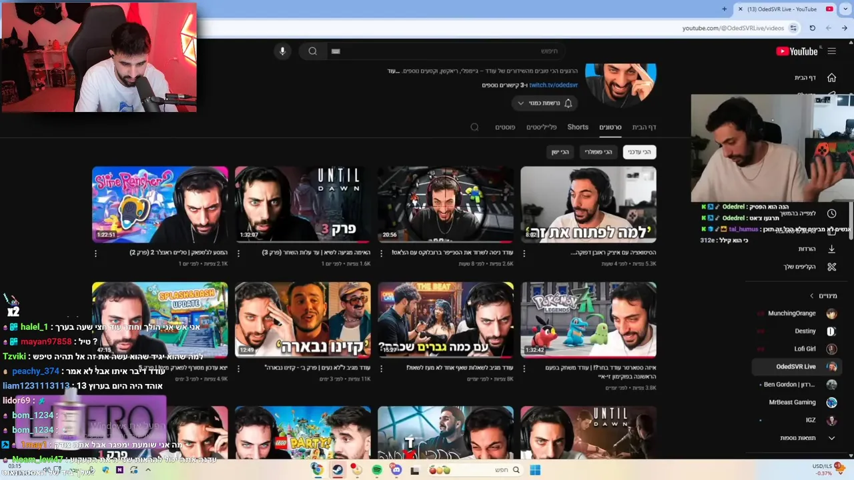Open Destiny subscription channel
Viewport: 854px width, 480px height.
coord(797,331)
